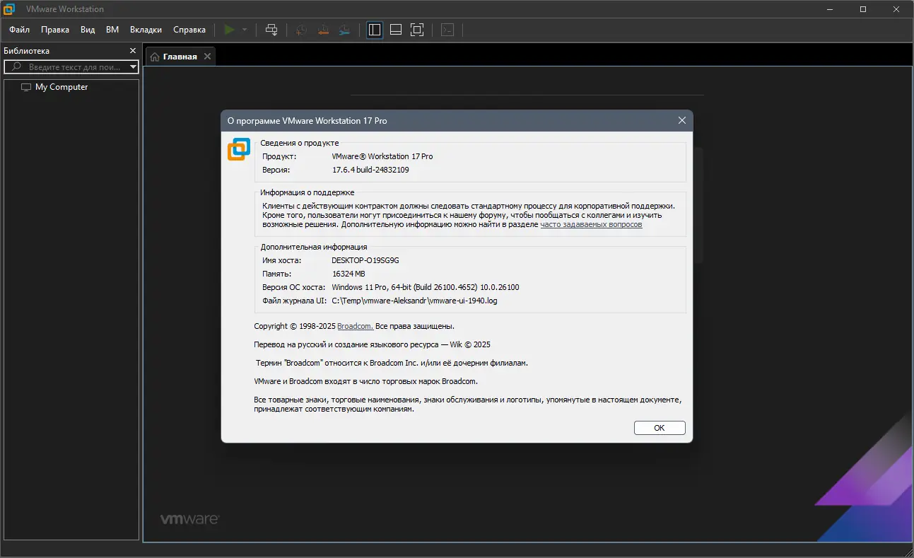
Task: Open the Вид menu
Action: point(88,30)
